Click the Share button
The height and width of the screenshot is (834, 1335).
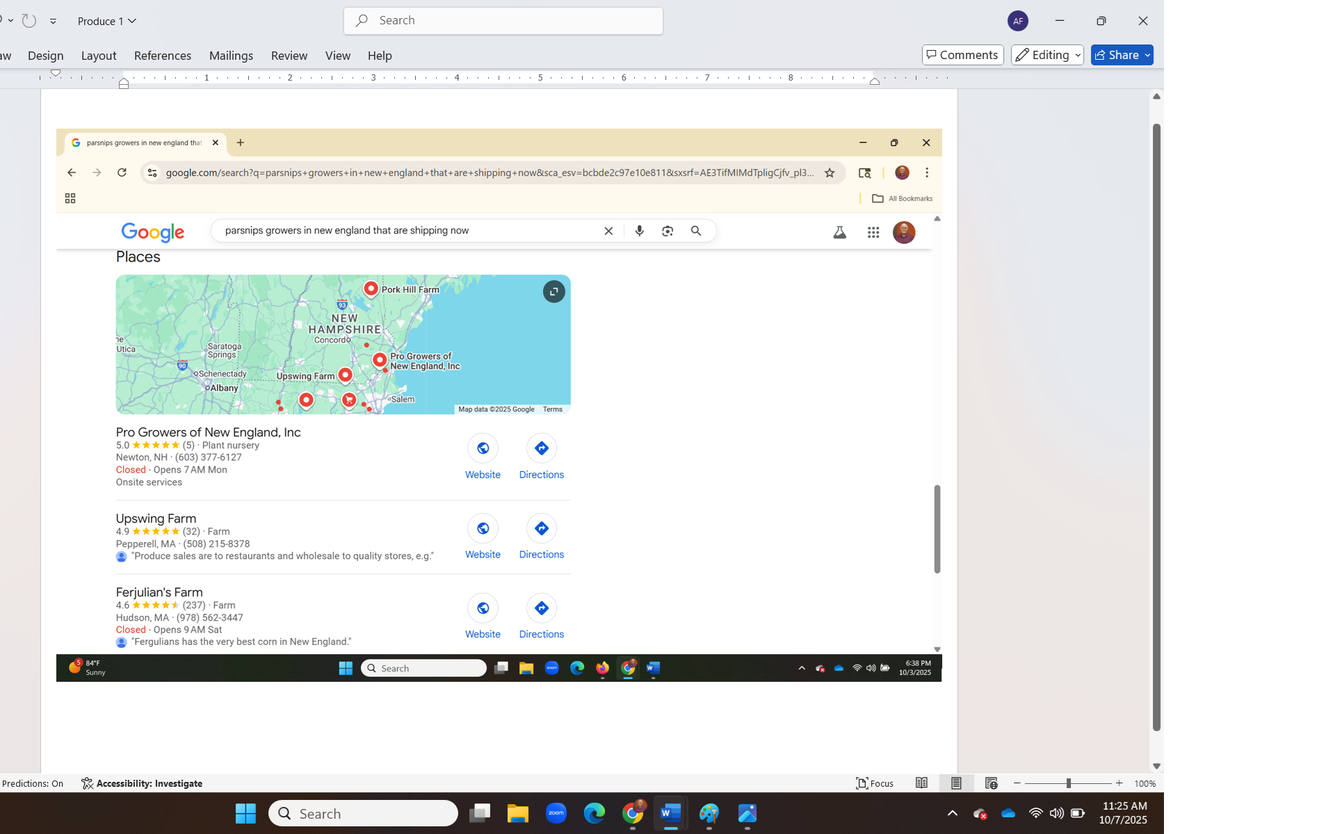1122,55
